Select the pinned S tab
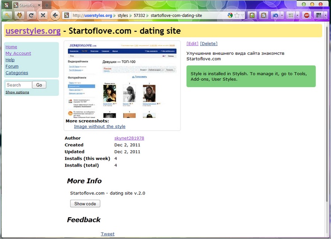The height and width of the screenshot is (239, 331). [7, 5]
